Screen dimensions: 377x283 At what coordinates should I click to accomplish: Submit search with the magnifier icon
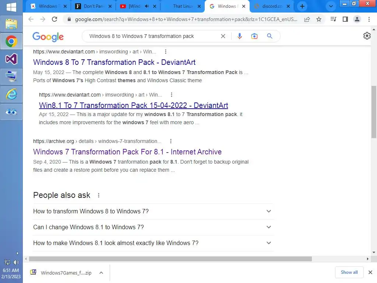click(270, 36)
